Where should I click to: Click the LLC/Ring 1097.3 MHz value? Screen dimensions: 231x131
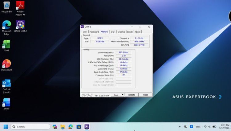[139, 45]
